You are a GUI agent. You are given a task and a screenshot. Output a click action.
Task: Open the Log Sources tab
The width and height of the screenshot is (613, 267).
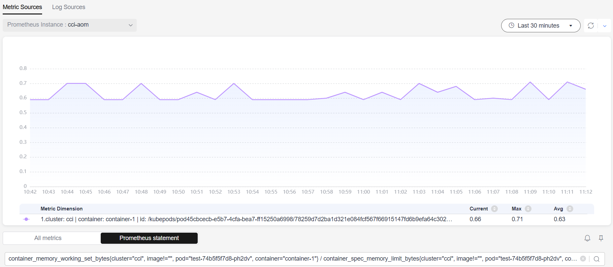tap(68, 7)
